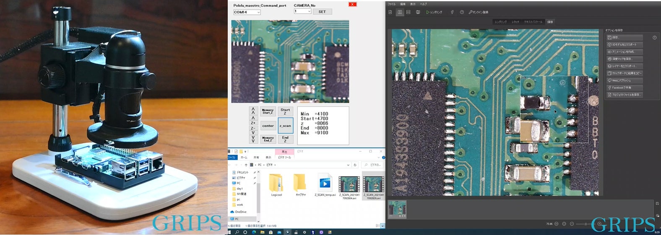661x235 pixels.
Task: Switch to the レタッチ tab
Action: point(515,22)
